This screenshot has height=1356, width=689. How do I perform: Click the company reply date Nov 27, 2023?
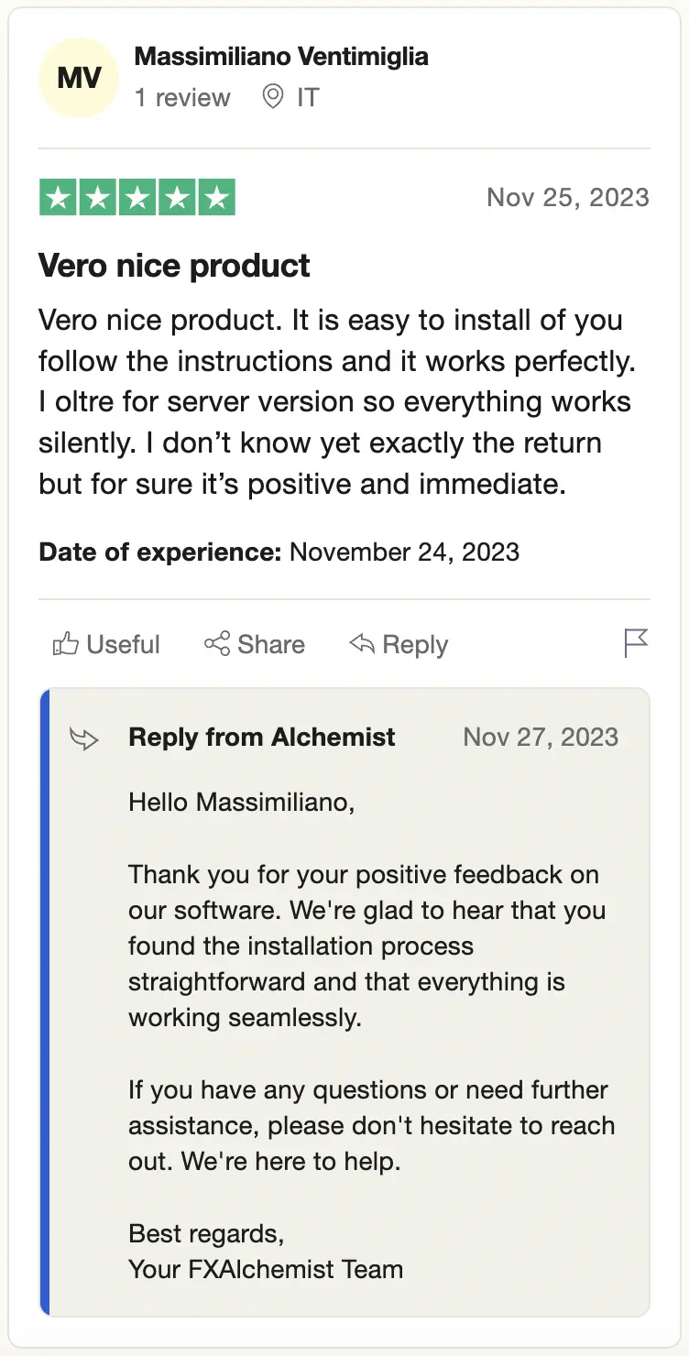[541, 738]
